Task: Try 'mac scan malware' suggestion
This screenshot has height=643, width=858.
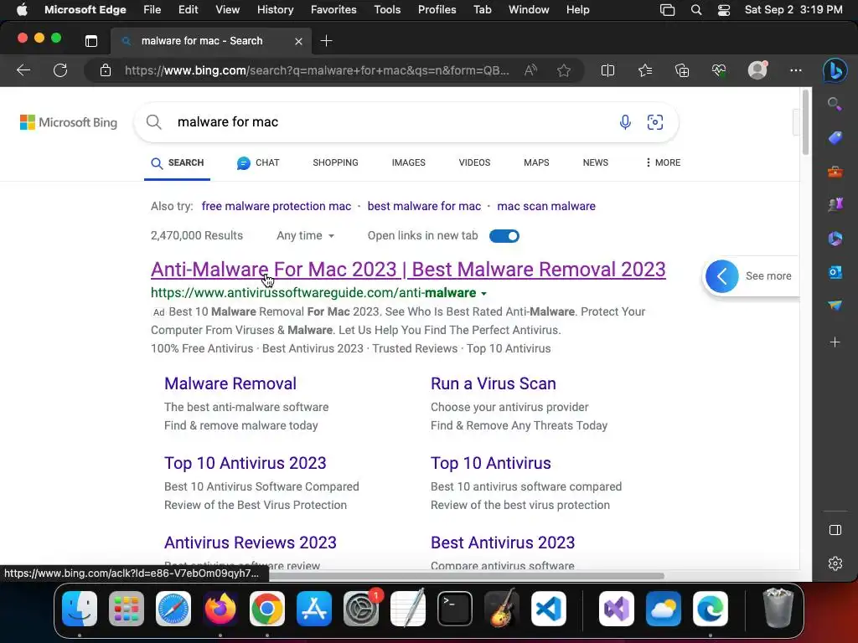Action: (x=546, y=206)
